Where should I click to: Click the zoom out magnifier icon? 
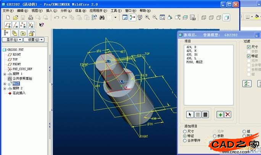(155, 18)
